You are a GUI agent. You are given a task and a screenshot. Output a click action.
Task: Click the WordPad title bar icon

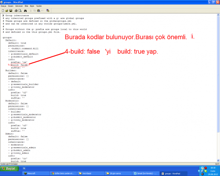[2, 2]
